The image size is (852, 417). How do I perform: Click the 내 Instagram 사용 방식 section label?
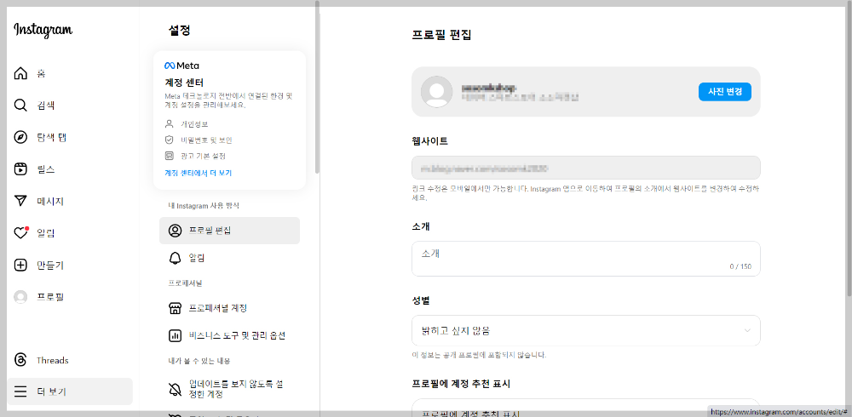[x=204, y=206]
